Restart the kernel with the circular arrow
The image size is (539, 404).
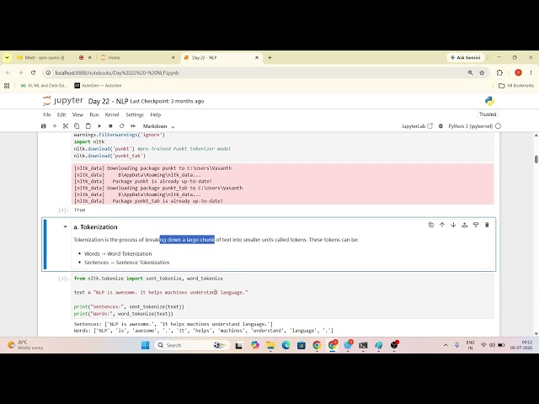click(121, 126)
